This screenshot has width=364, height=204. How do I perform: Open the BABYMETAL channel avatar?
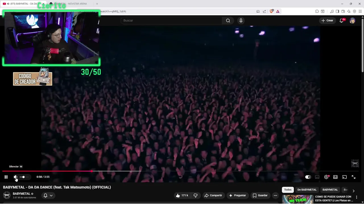click(x=7, y=195)
